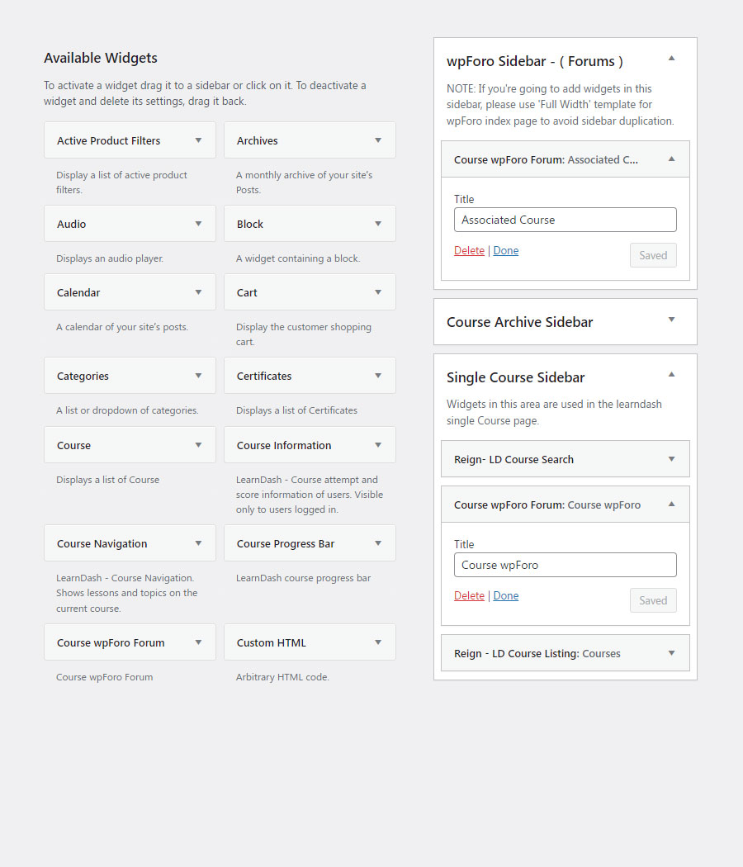The height and width of the screenshot is (867, 743).
Task: Select the Course Navigation widget title
Action: click(x=102, y=543)
